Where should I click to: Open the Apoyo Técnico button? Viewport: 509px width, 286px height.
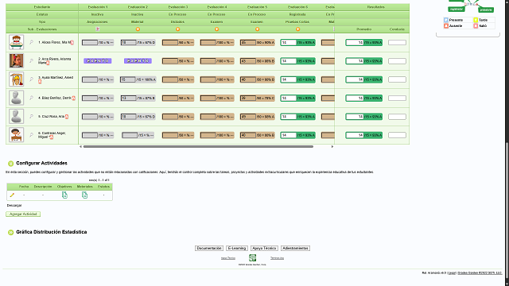(x=264, y=248)
